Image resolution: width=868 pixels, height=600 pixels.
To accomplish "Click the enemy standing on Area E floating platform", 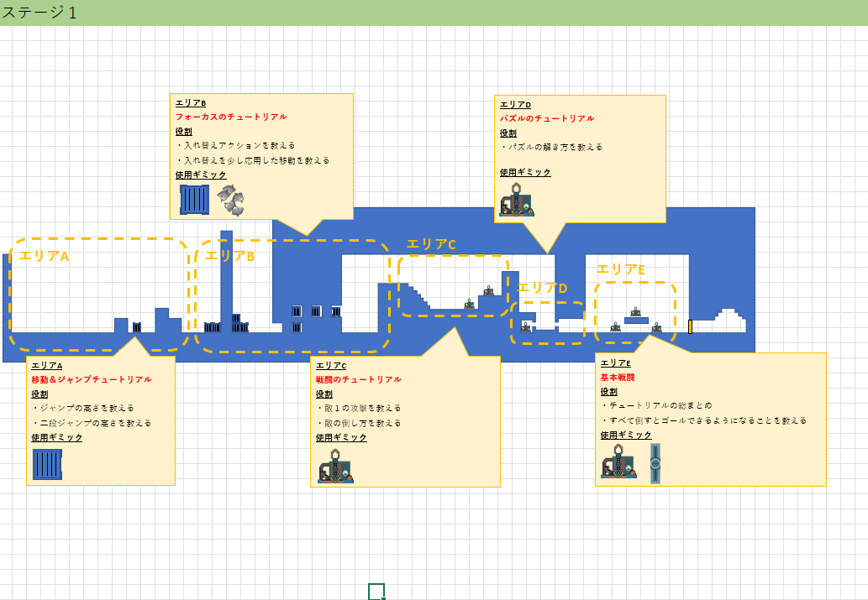I will click(x=636, y=312).
